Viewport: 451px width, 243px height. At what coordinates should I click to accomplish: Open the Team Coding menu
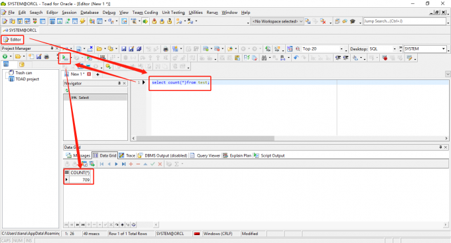(x=145, y=13)
